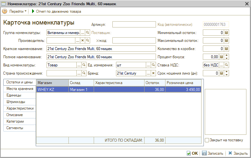Open calculator for Максимальный остаток field
Viewport: 251px width, 158px height.
coord(226,41)
